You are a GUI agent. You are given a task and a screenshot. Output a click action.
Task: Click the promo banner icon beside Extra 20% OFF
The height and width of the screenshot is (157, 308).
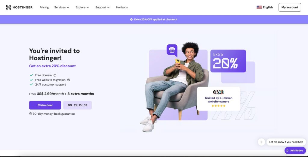(131, 20)
